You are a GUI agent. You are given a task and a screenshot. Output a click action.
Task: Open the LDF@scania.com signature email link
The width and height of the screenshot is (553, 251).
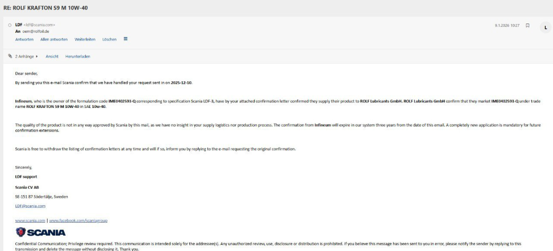[30, 206]
